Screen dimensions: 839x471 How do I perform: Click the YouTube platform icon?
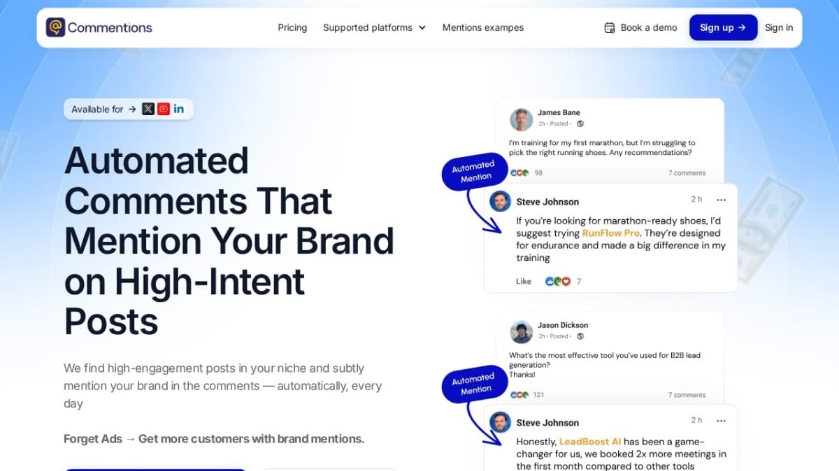tap(164, 109)
